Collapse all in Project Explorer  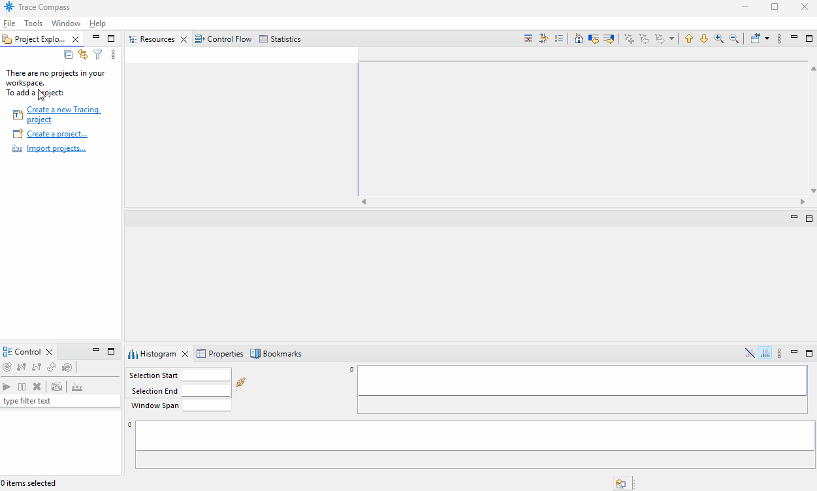[68, 55]
